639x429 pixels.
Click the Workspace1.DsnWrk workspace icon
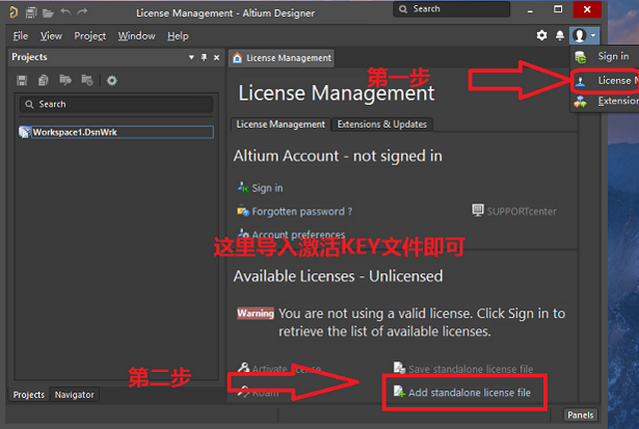pos(25,132)
